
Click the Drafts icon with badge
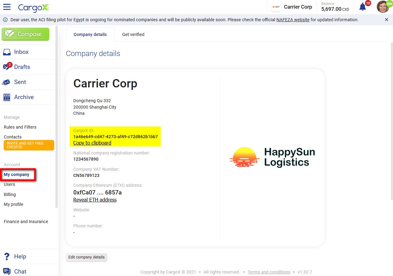pos(7,66)
